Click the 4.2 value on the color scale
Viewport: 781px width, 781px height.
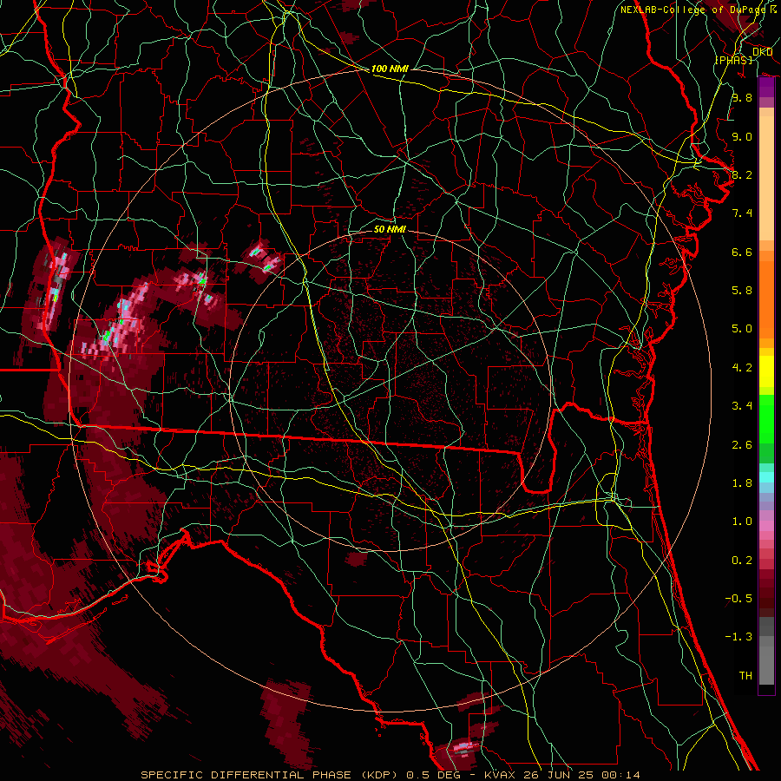pos(742,368)
